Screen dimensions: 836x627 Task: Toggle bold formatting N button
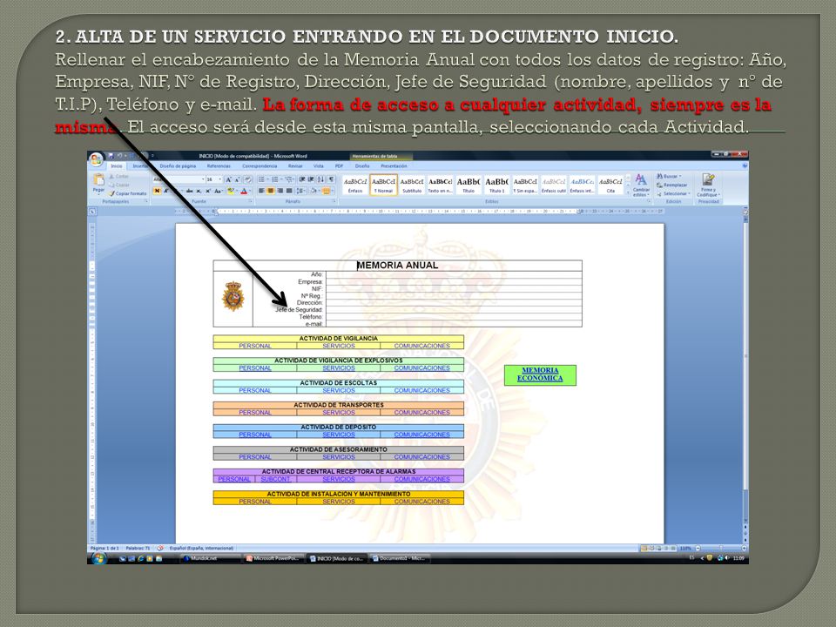pyautogui.click(x=158, y=191)
